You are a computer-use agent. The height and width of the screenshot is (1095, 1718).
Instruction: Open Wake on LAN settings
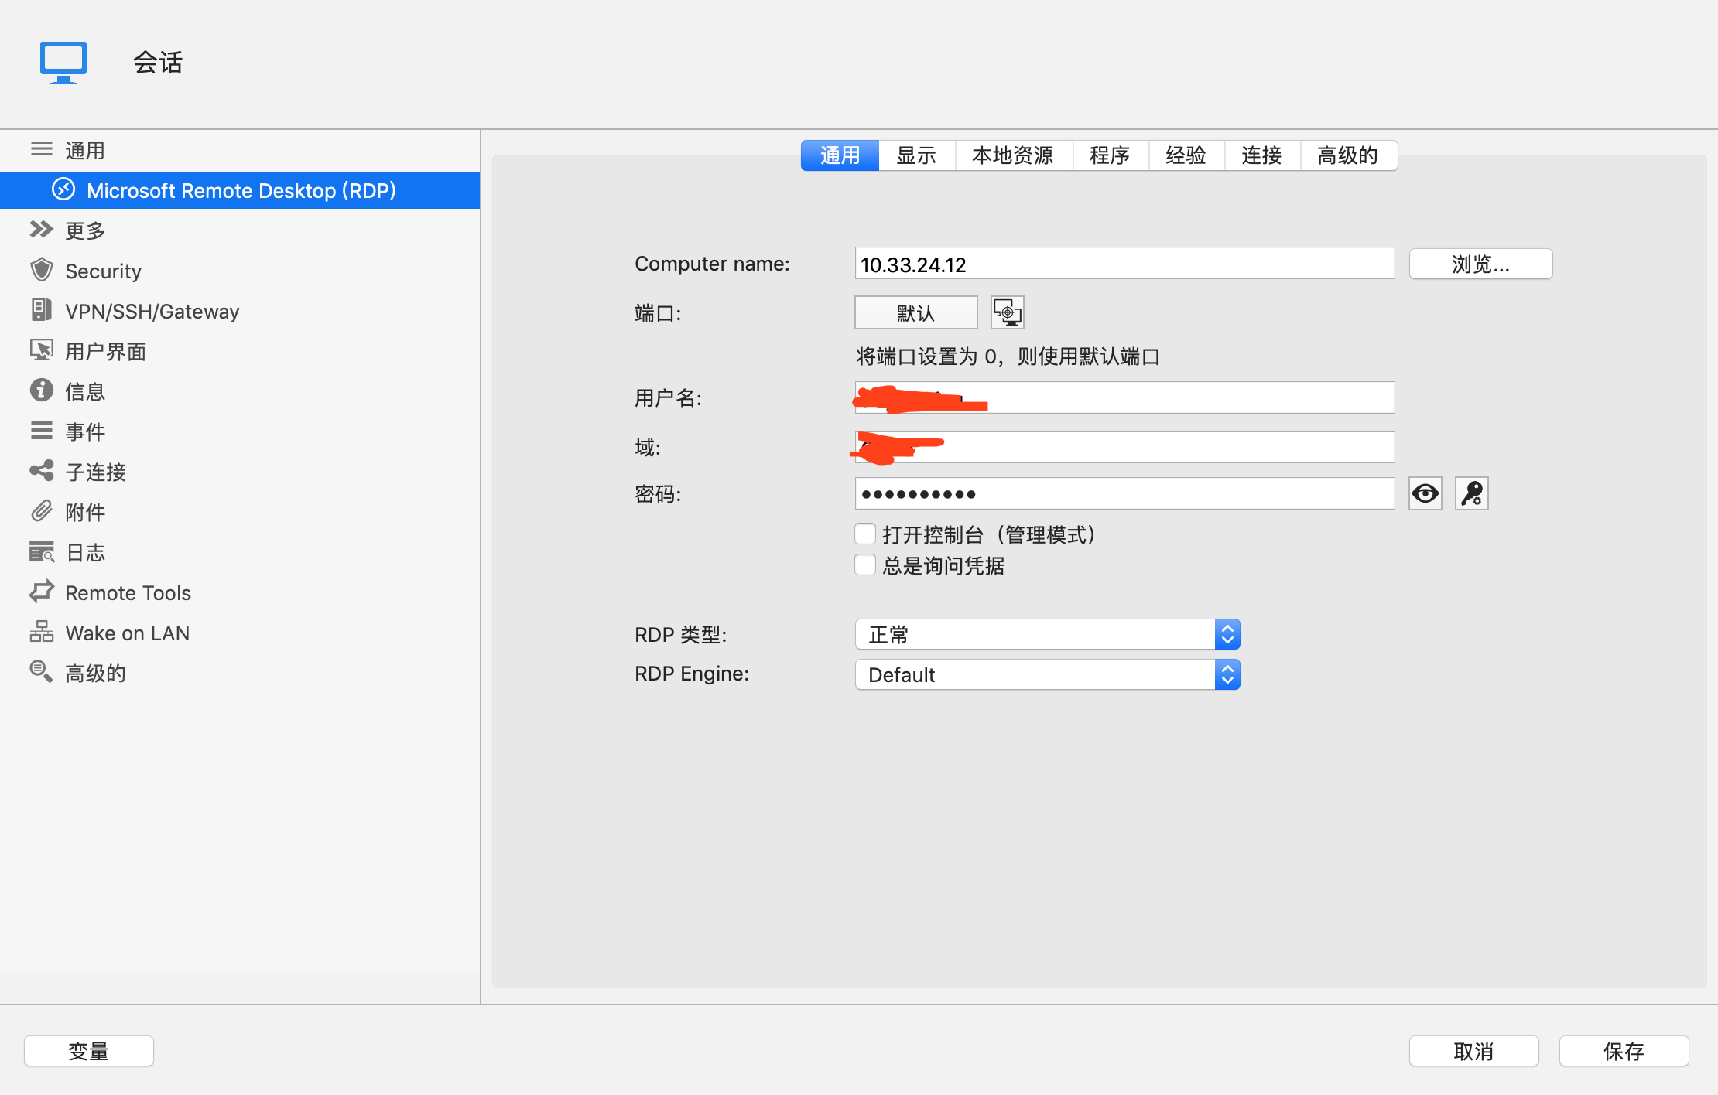128,632
